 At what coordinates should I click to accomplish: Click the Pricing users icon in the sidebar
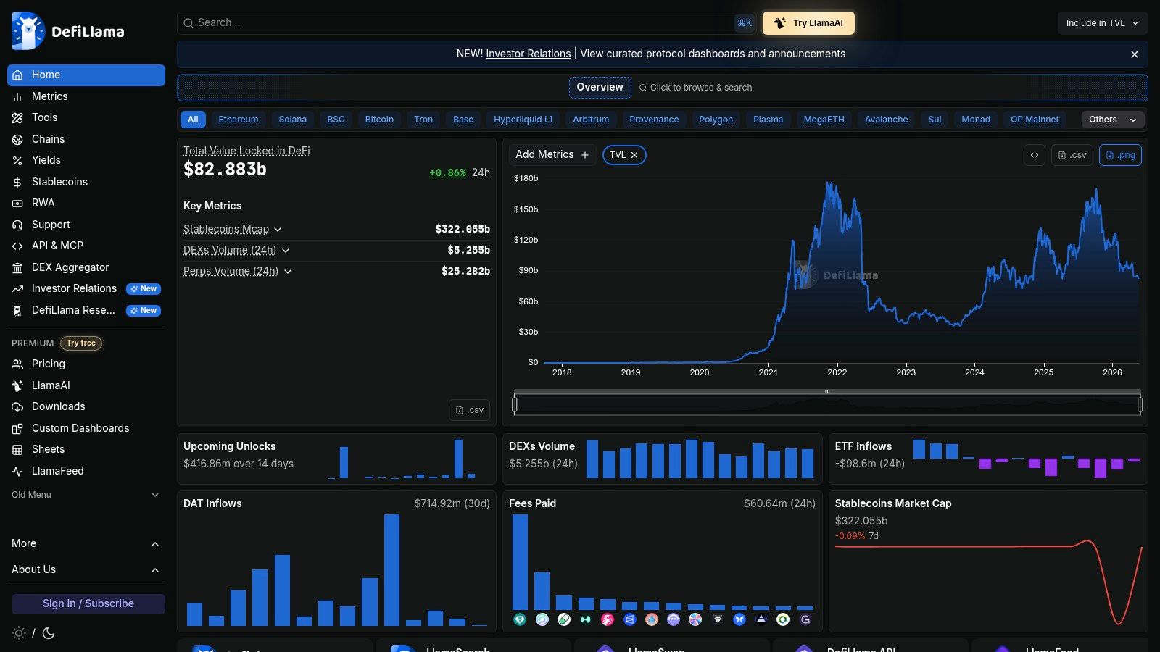pyautogui.click(x=17, y=364)
